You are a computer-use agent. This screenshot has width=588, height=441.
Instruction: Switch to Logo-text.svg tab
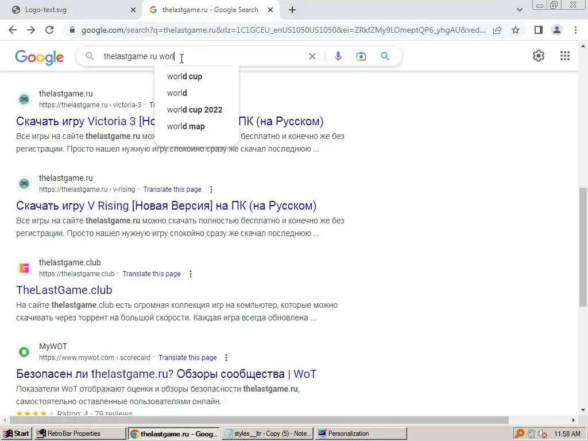click(71, 10)
